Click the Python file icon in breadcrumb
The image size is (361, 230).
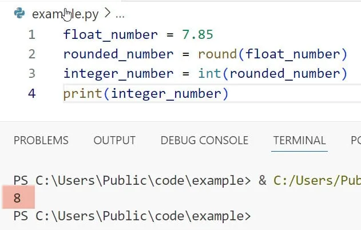[18, 13]
